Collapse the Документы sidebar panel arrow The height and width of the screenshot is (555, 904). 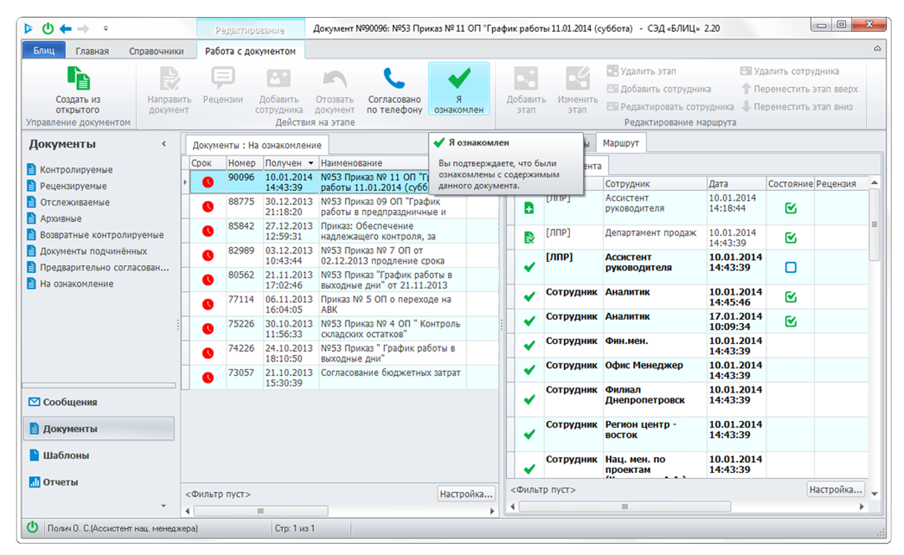pyautogui.click(x=164, y=144)
